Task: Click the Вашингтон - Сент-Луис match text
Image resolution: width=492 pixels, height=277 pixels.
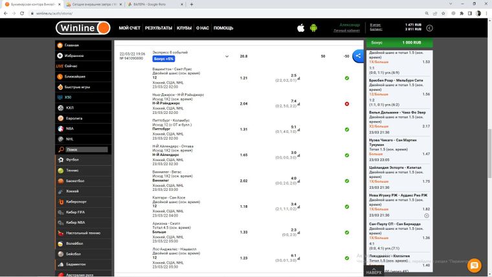Action: point(172,69)
